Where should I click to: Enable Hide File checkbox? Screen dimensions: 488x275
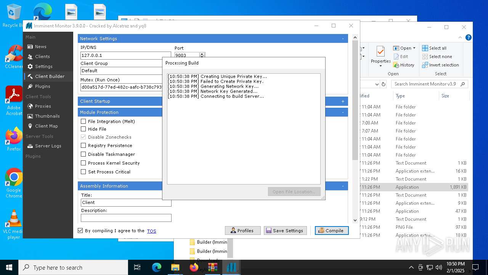(83, 129)
